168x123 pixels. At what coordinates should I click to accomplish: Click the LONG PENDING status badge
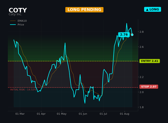tap(84, 10)
